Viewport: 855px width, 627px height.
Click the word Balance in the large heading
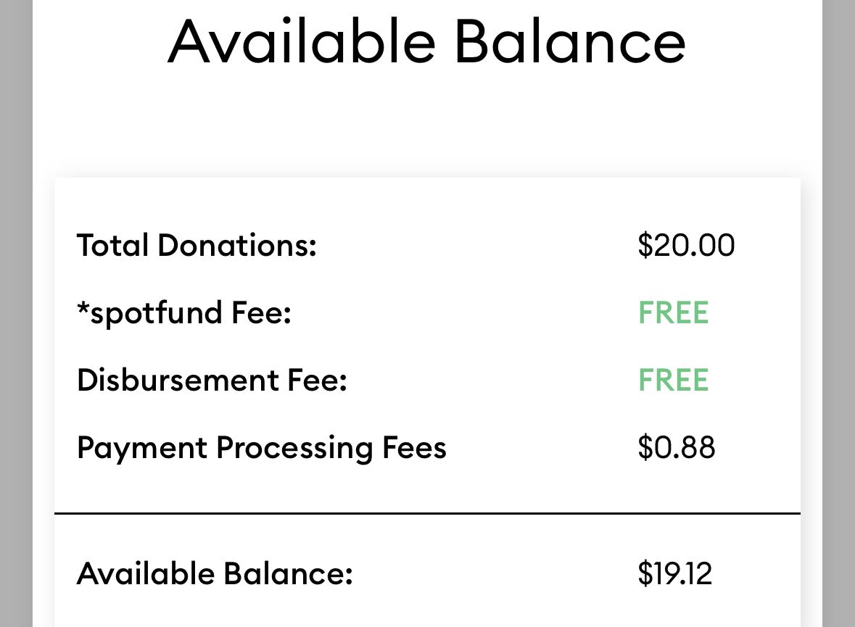pyautogui.click(x=570, y=42)
